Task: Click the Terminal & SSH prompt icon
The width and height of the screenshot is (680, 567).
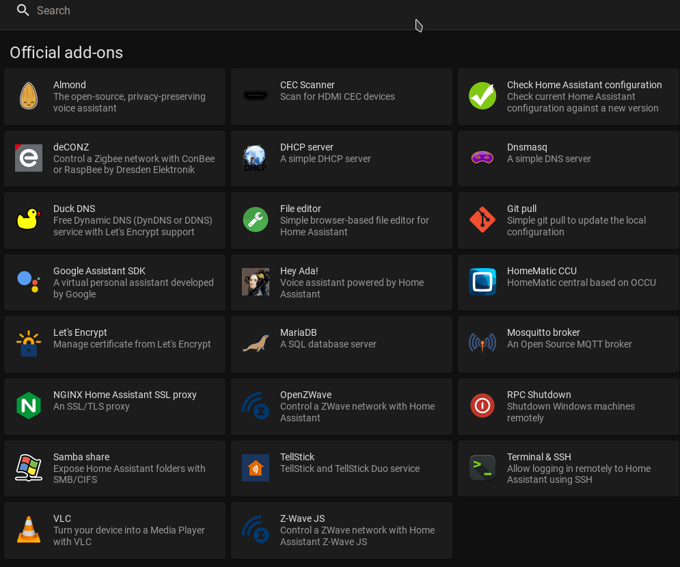Action: click(482, 468)
